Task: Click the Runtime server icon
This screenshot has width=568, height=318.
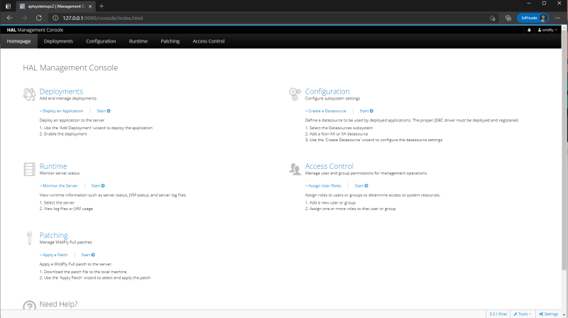Action: pyautogui.click(x=29, y=169)
